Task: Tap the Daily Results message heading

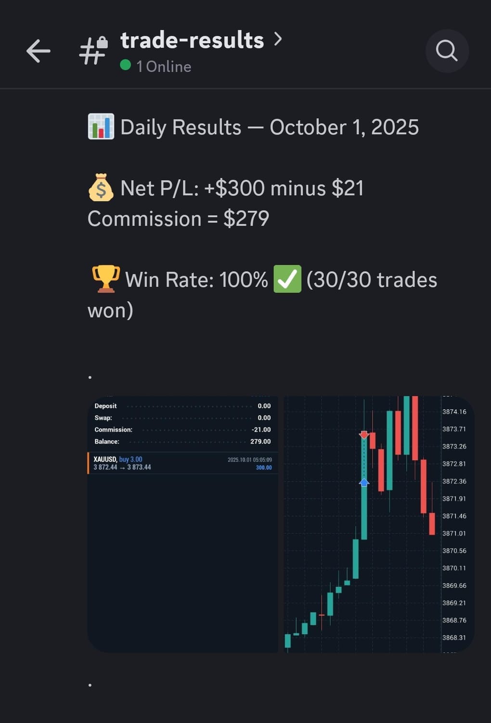Action: pos(269,127)
